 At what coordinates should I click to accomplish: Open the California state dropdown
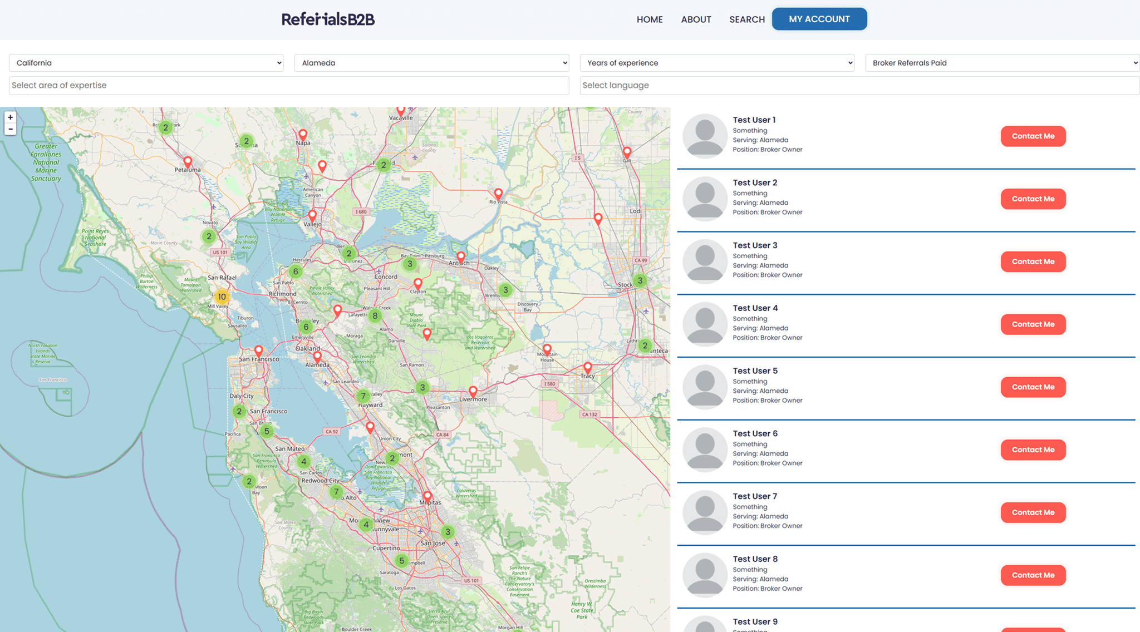click(146, 63)
